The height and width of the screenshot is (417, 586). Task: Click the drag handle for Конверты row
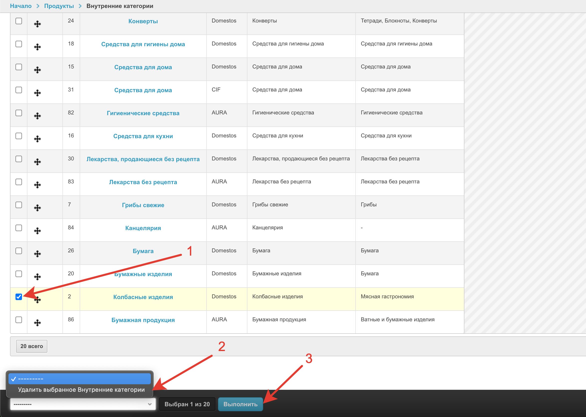coord(37,24)
